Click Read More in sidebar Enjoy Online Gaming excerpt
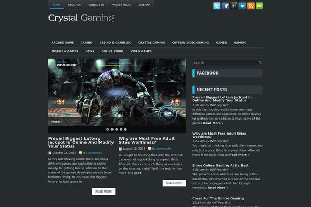Screen dimensions: 311x207 tap(218, 188)
